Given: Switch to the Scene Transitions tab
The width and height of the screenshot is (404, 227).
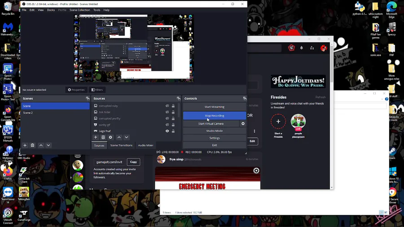Looking at the screenshot, I should 121,145.
